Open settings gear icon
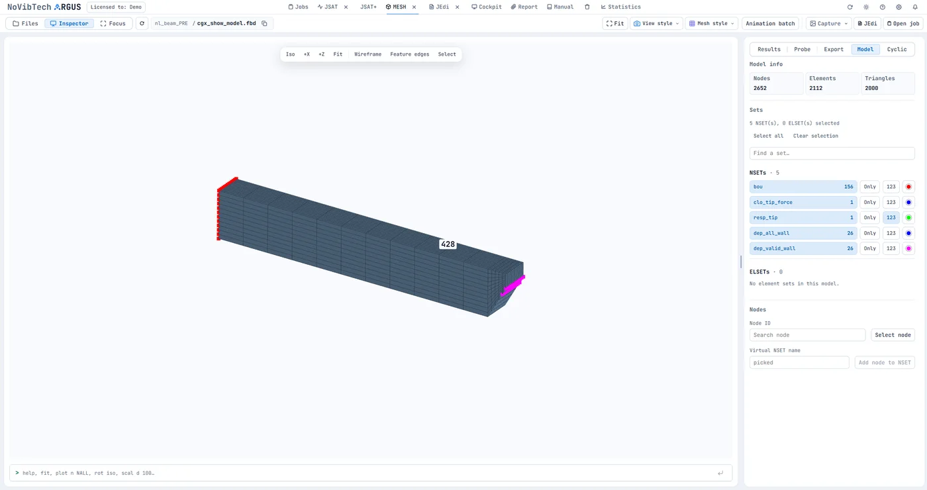 click(x=899, y=7)
